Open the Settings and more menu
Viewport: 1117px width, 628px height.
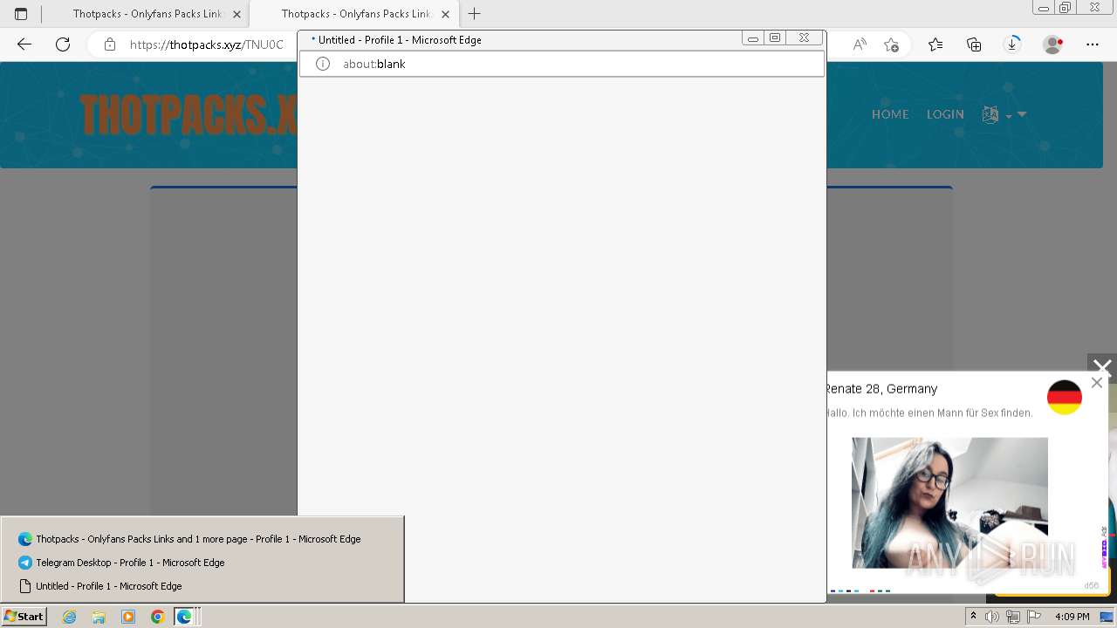tap(1093, 44)
